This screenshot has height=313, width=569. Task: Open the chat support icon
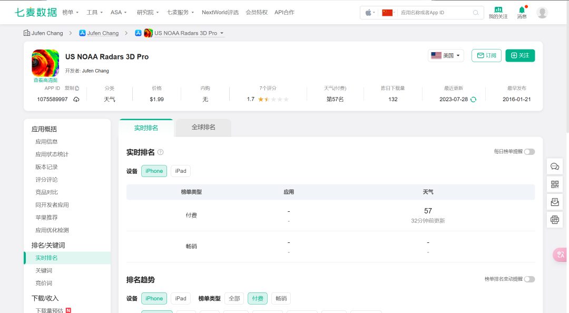tap(554, 167)
